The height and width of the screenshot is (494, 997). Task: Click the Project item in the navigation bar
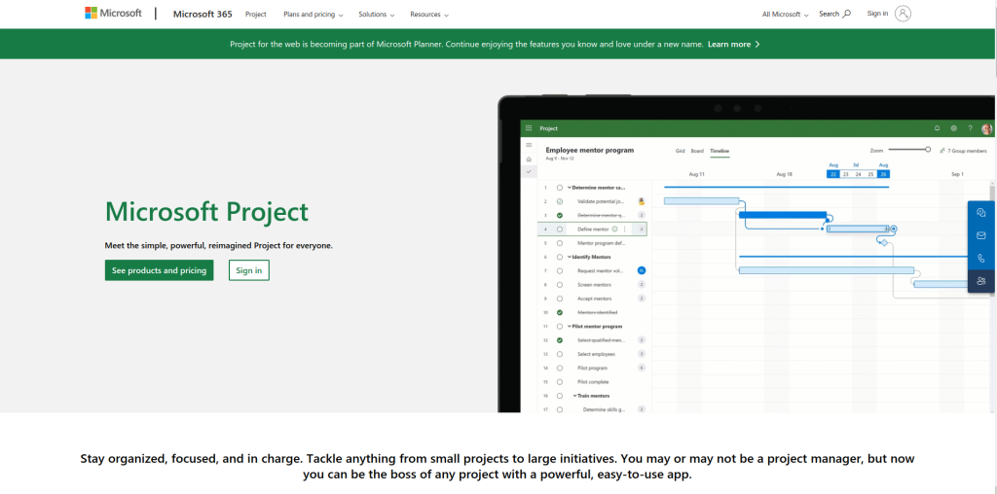click(256, 15)
